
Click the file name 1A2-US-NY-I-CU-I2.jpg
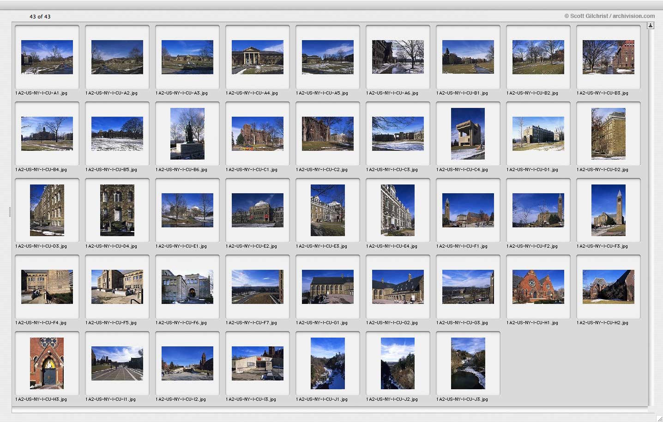[181, 399]
